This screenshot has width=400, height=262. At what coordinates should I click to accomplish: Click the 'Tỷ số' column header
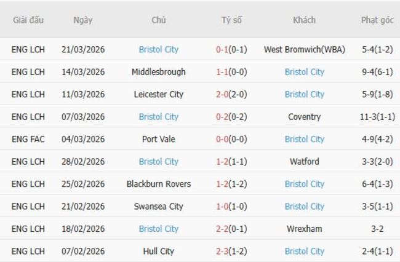[x=231, y=20]
